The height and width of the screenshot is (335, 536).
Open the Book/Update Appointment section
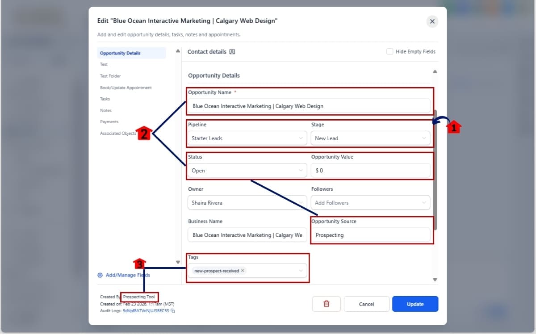coord(126,88)
